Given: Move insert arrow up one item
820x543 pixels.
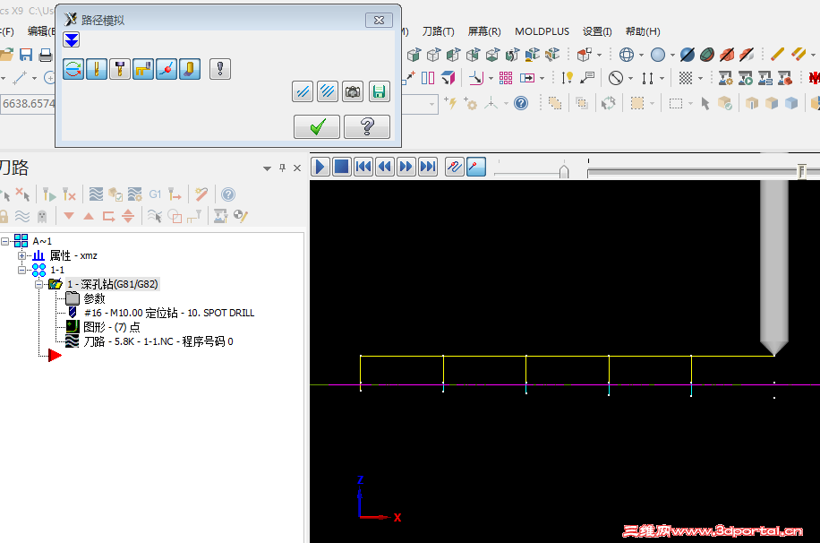Looking at the screenshot, I should tap(89, 216).
